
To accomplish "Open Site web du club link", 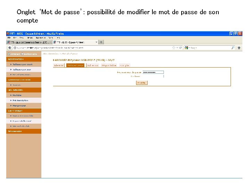I will 21,126.
